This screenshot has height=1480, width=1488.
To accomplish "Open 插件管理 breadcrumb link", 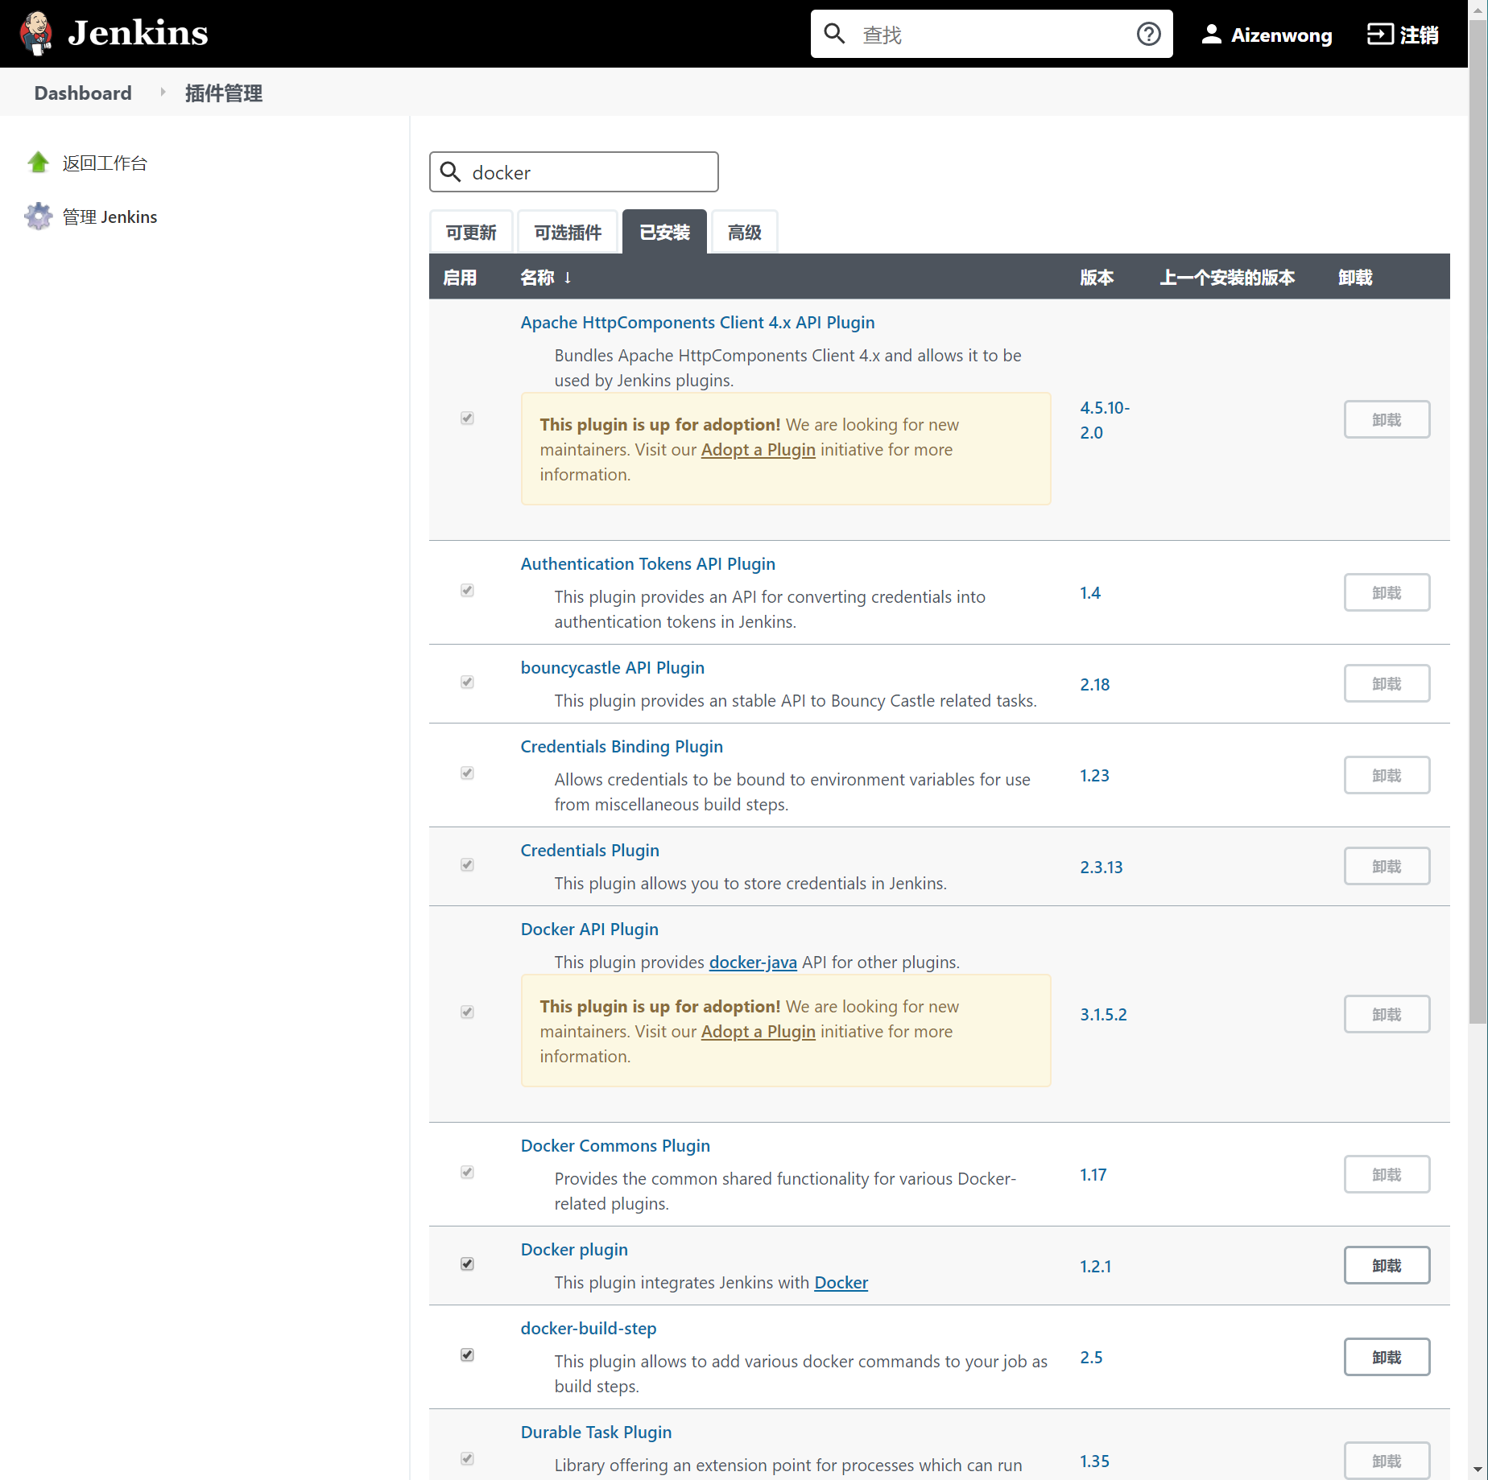I will click(223, 93).
